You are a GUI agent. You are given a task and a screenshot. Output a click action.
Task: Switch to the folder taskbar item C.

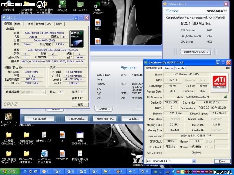pos(108,172)
